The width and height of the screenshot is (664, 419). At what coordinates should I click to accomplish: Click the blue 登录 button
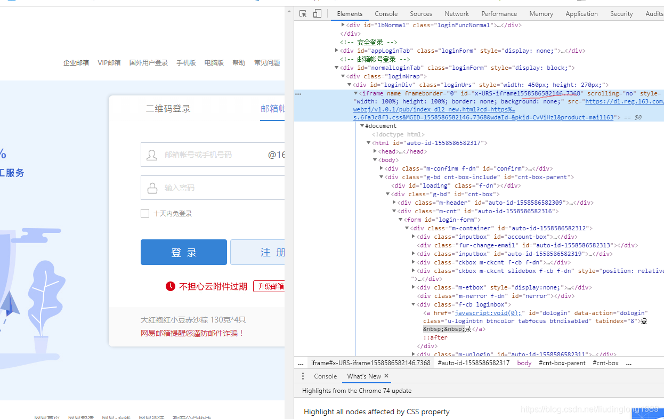click(x=184, y=252)
